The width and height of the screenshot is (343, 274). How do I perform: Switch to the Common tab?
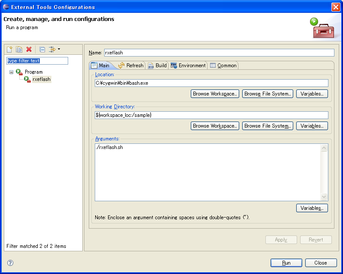point(223,66)
